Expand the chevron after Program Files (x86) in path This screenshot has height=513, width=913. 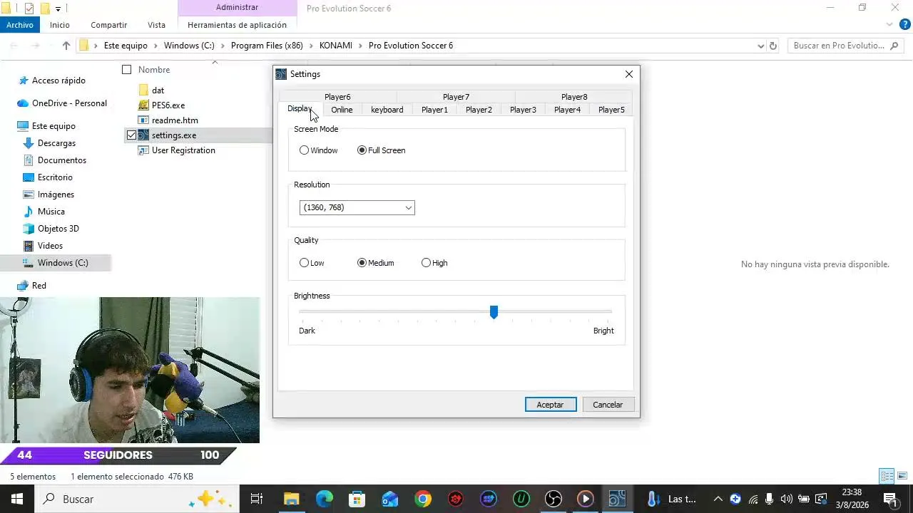point(311,46)
